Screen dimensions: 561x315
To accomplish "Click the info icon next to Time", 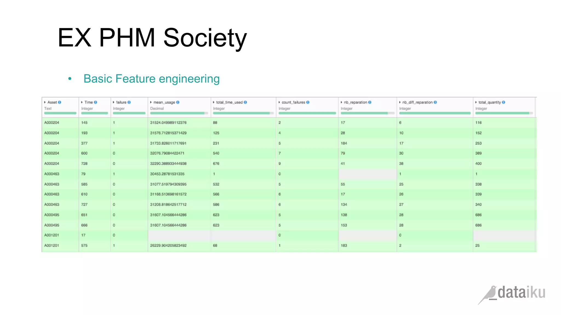I will tap(95, 102).
